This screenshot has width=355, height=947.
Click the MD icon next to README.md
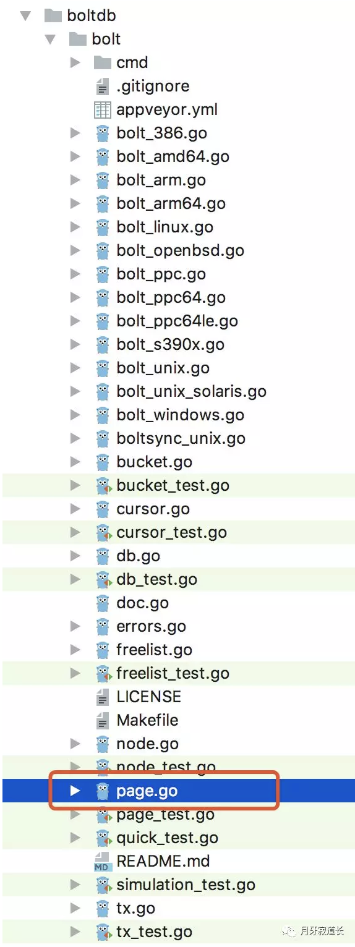[x=102, y=862]
